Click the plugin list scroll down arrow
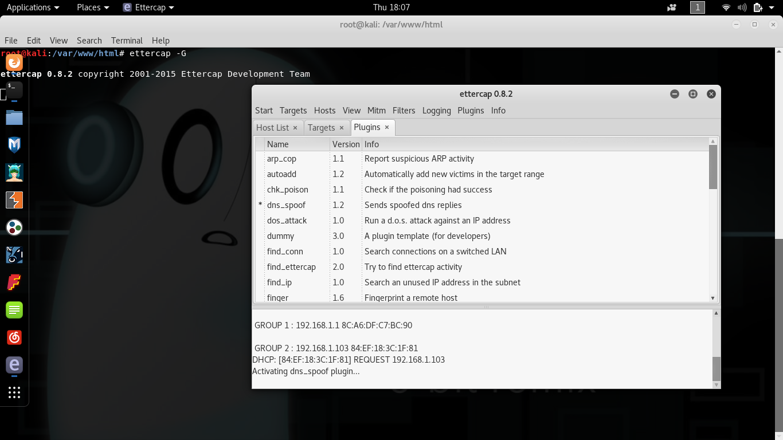The height and width of the screenshot is (440, 783). 713,298
